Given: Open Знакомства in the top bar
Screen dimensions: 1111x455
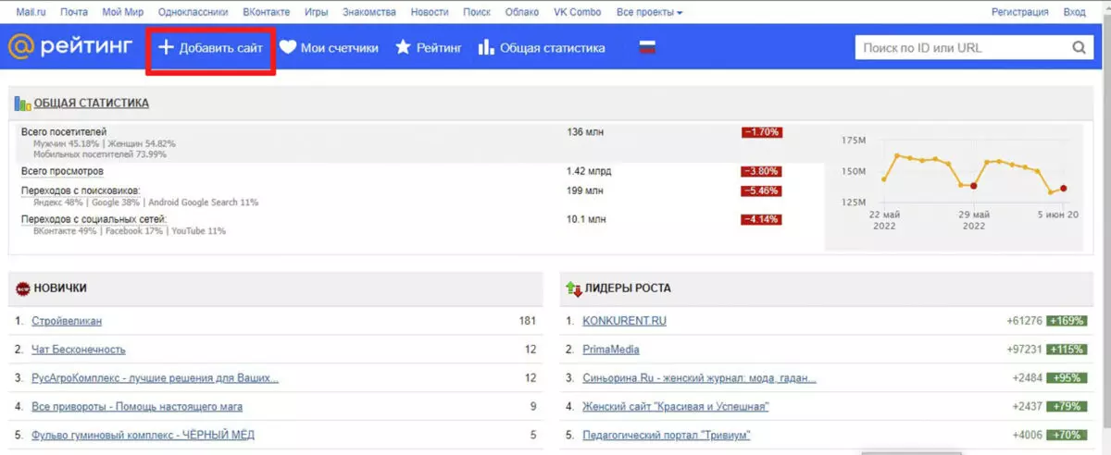Looking at the screenshot, I should click(x=371, y=12).
